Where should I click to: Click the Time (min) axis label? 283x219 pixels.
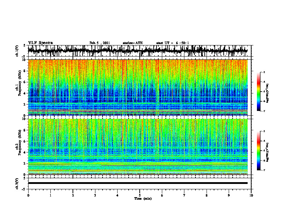[143, 199]
